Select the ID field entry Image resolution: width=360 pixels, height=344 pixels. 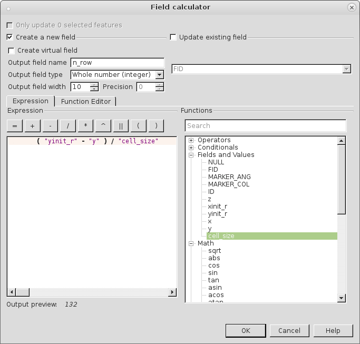(x=211, y=192)
